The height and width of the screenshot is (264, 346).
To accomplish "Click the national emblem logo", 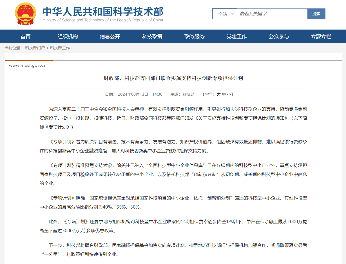I will point(26,14).
